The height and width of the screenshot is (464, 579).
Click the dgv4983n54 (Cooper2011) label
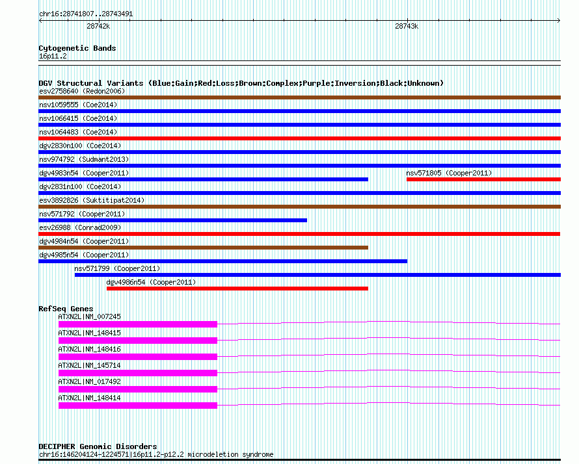point(84,173)
